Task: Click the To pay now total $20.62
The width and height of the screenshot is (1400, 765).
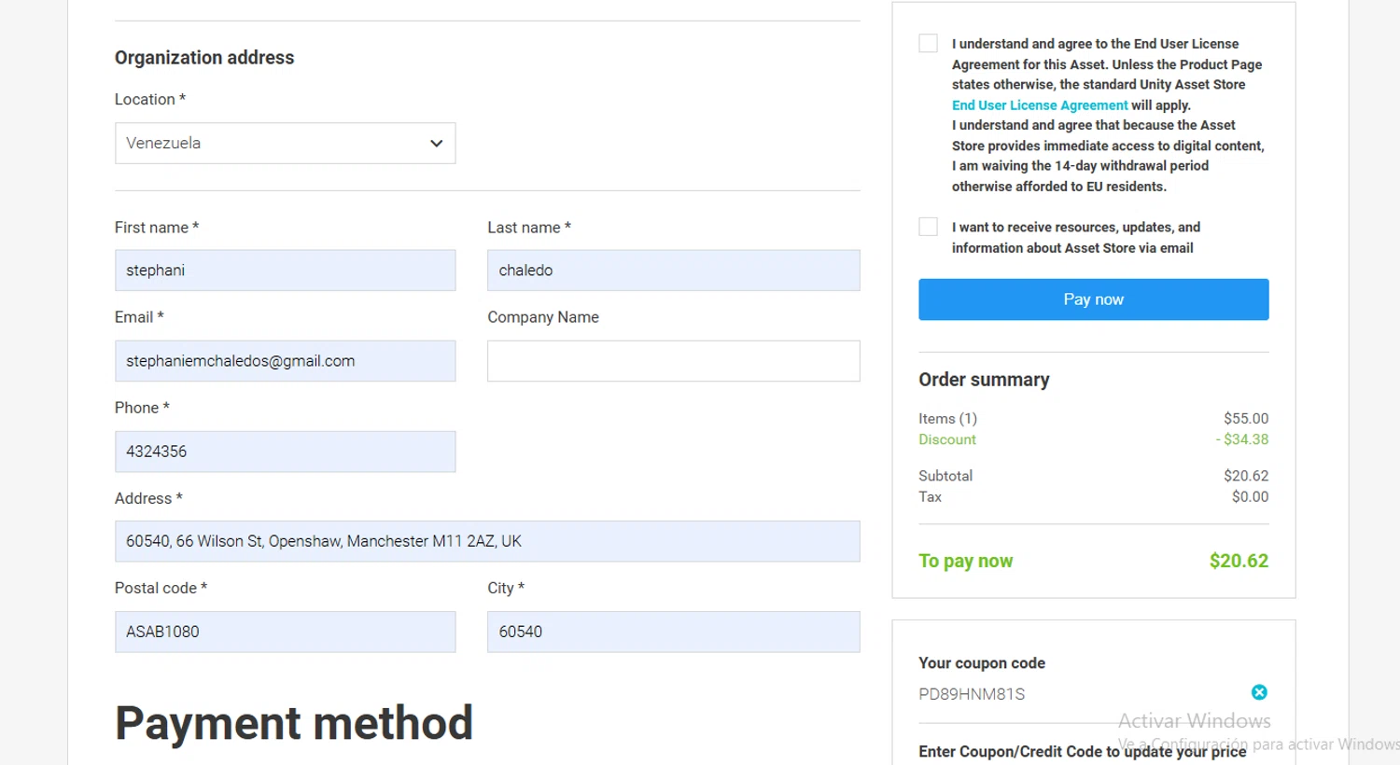Action: [x=1239, y=561]
